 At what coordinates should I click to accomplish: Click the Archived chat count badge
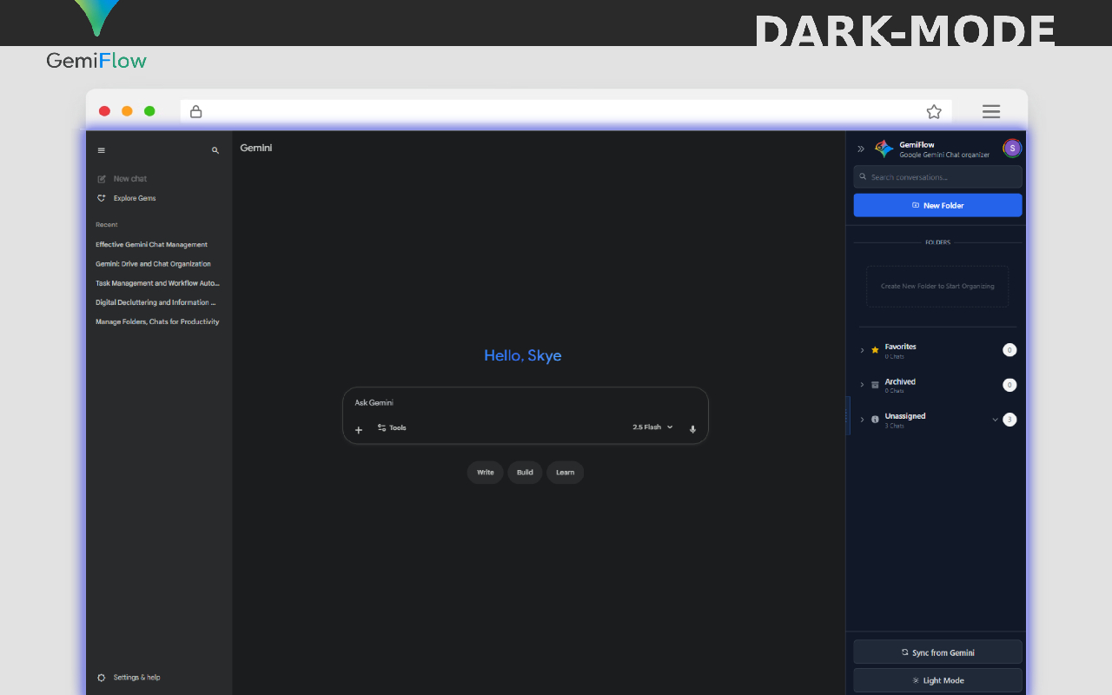pyautogui.click(x=1009, y=385)
